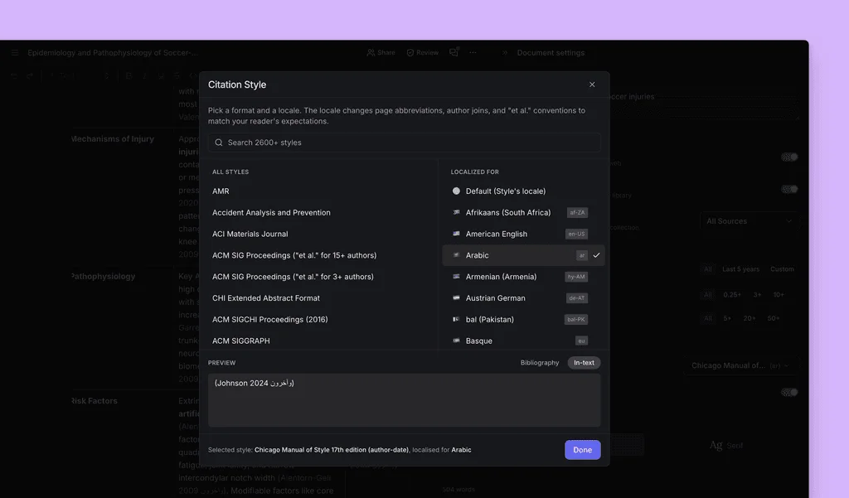Select ACM SIG Proceedings for 15+ authors
This screenshot has height=498, width=849.
[294, 255]
